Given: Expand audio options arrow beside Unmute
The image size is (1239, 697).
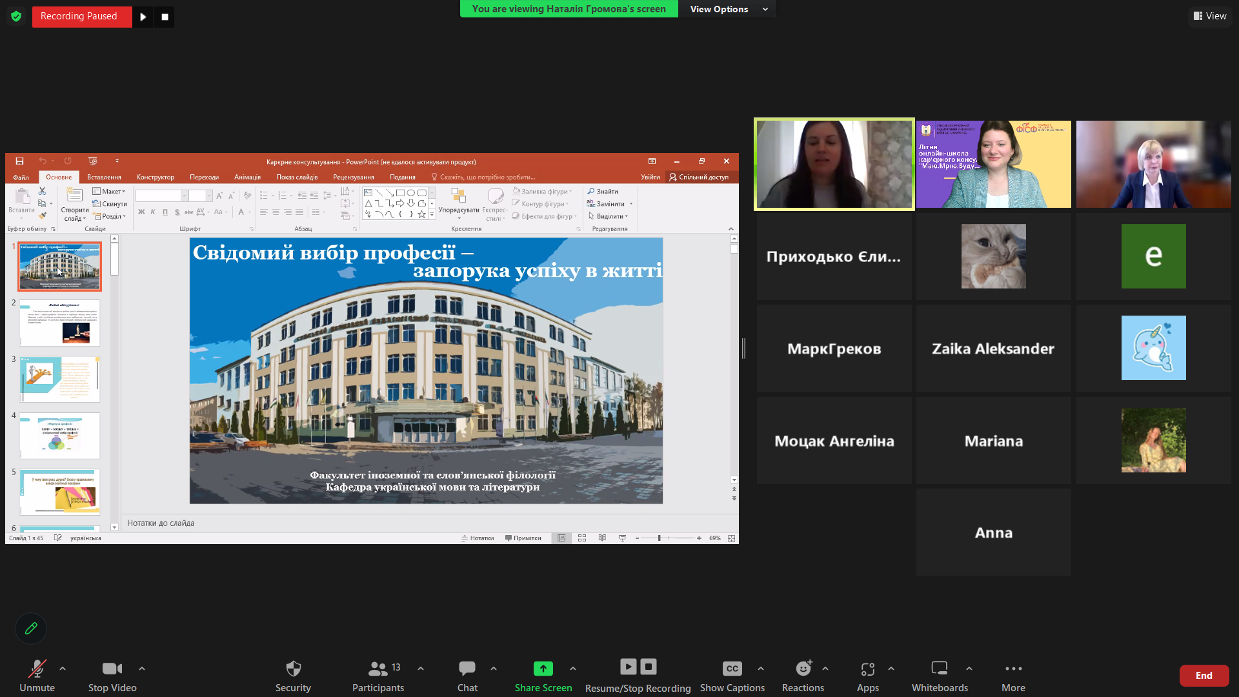Looking at the screenshot, I should [x=63, y=669].
